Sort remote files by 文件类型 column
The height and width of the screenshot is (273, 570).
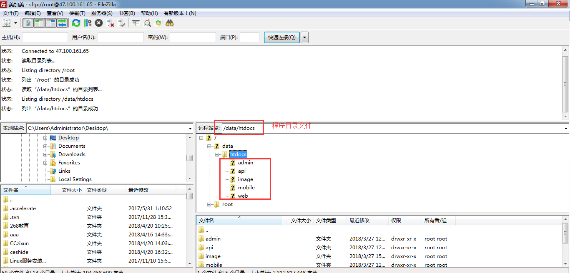pyautogui.click(x=330, y=221)
